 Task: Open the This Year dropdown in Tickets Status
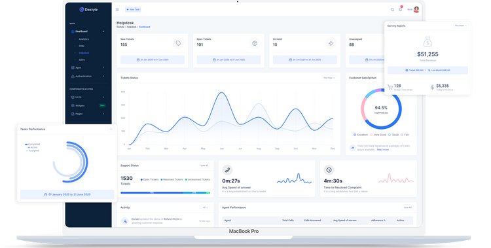(329, 78)
